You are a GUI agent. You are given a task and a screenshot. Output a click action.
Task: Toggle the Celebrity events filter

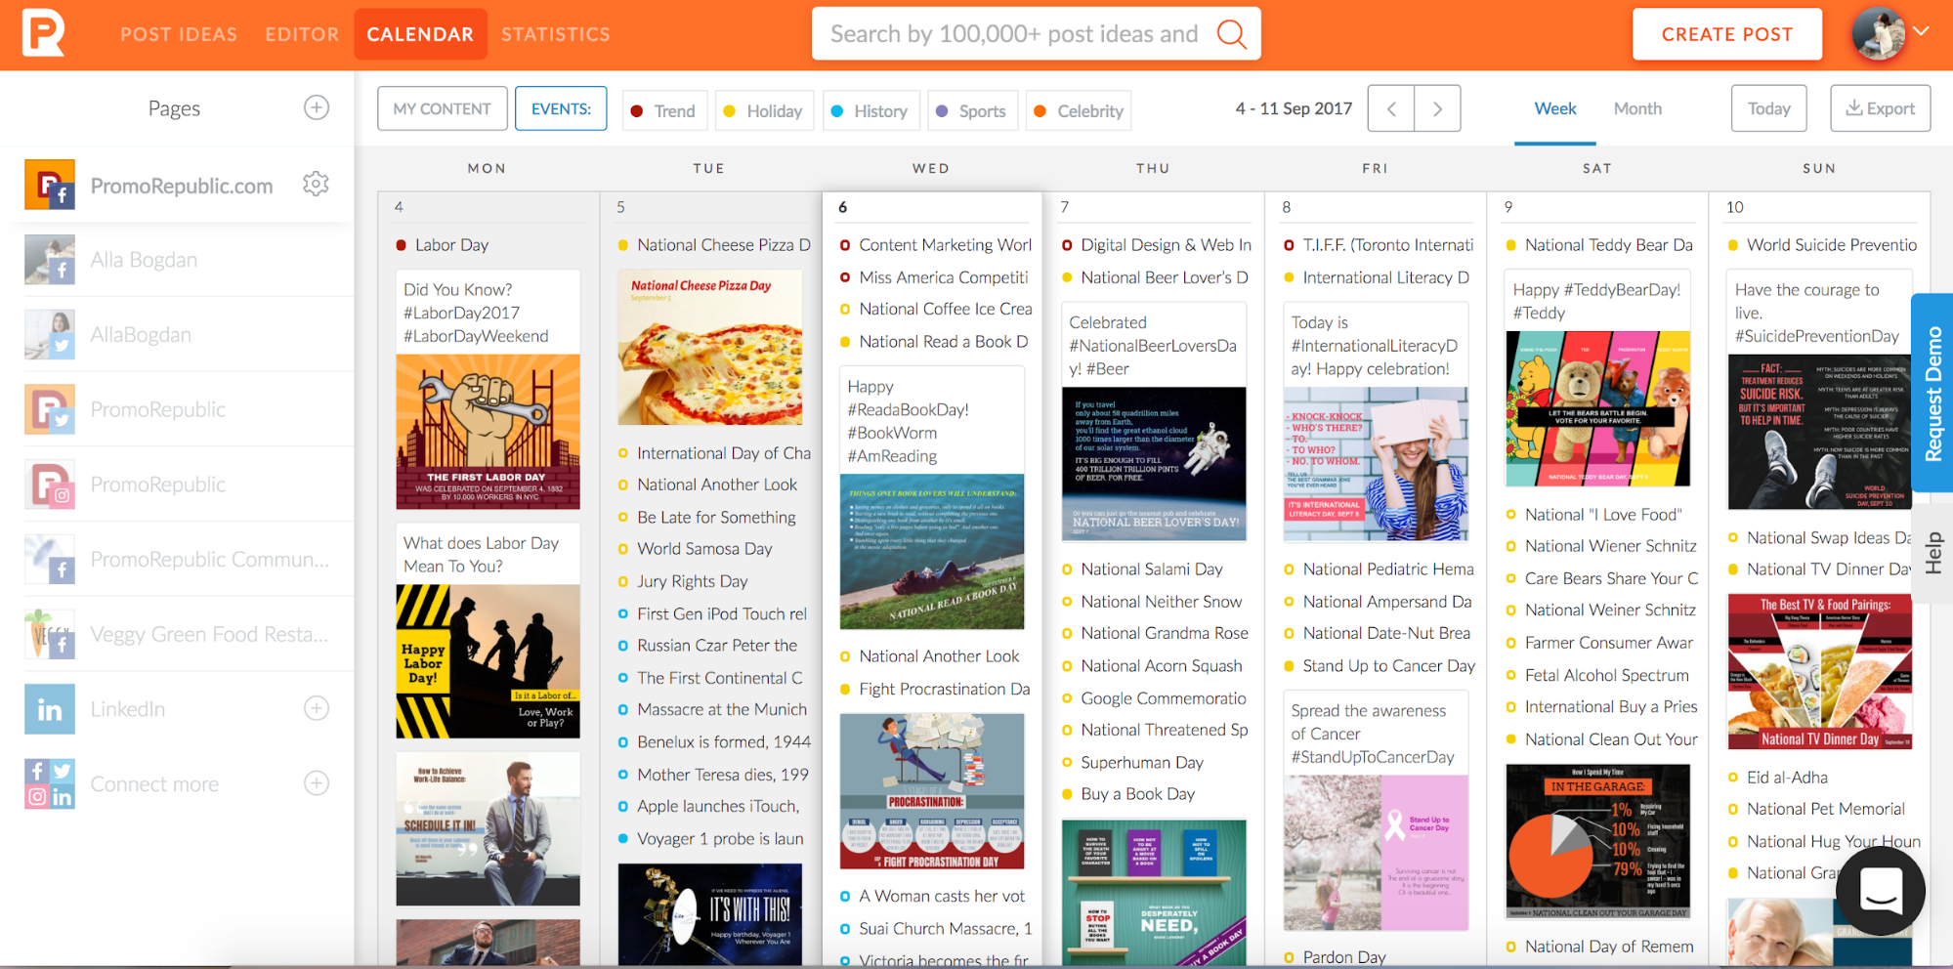pos(1079,110)
